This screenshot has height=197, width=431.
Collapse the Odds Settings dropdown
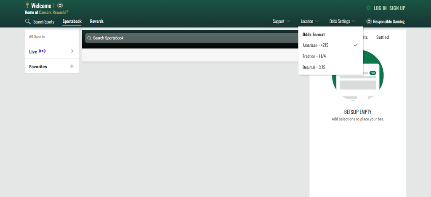point(342,21)
